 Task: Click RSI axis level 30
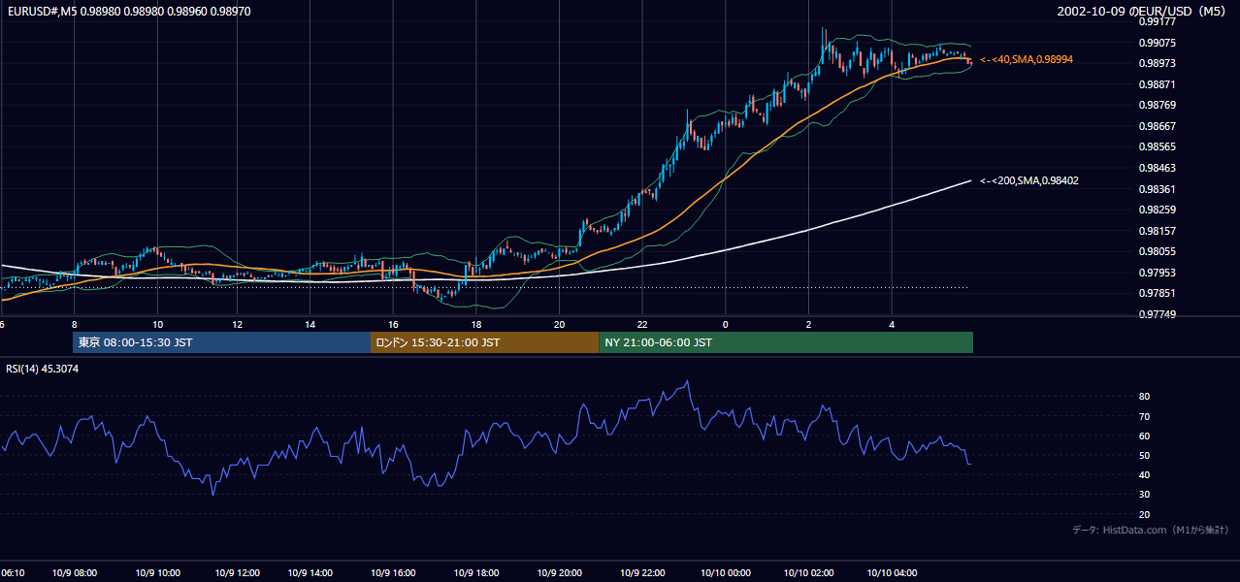tap(1145, 495)
